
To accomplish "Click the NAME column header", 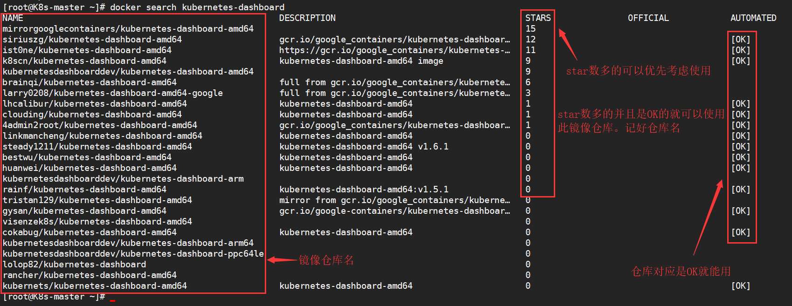I will [13, 18].
